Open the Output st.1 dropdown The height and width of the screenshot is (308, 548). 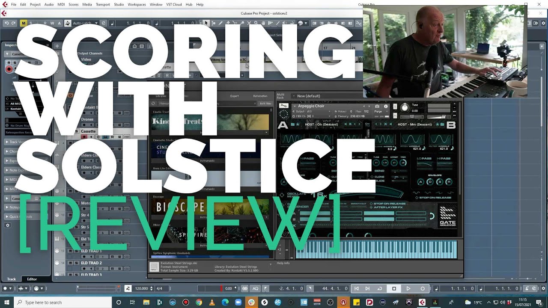tap(311, 111)
